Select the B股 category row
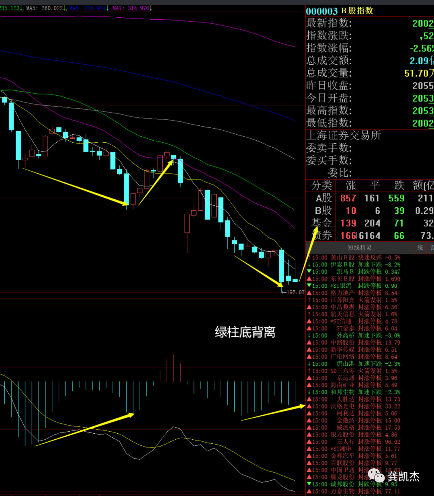This screenshot has height=496, width=434. click(323, 211)
